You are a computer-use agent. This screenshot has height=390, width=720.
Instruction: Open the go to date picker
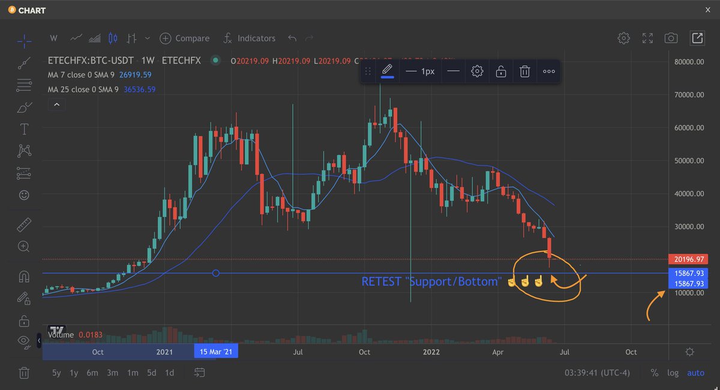[x=200, y=373]
